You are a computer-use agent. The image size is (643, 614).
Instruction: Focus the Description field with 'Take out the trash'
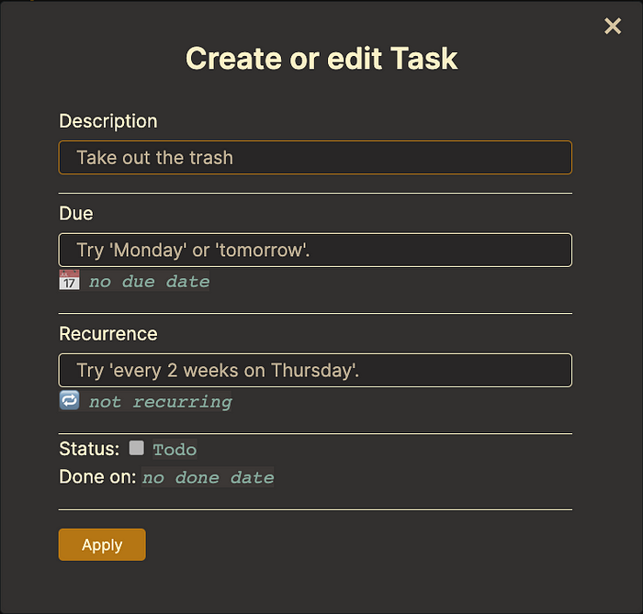coord(315,158)
